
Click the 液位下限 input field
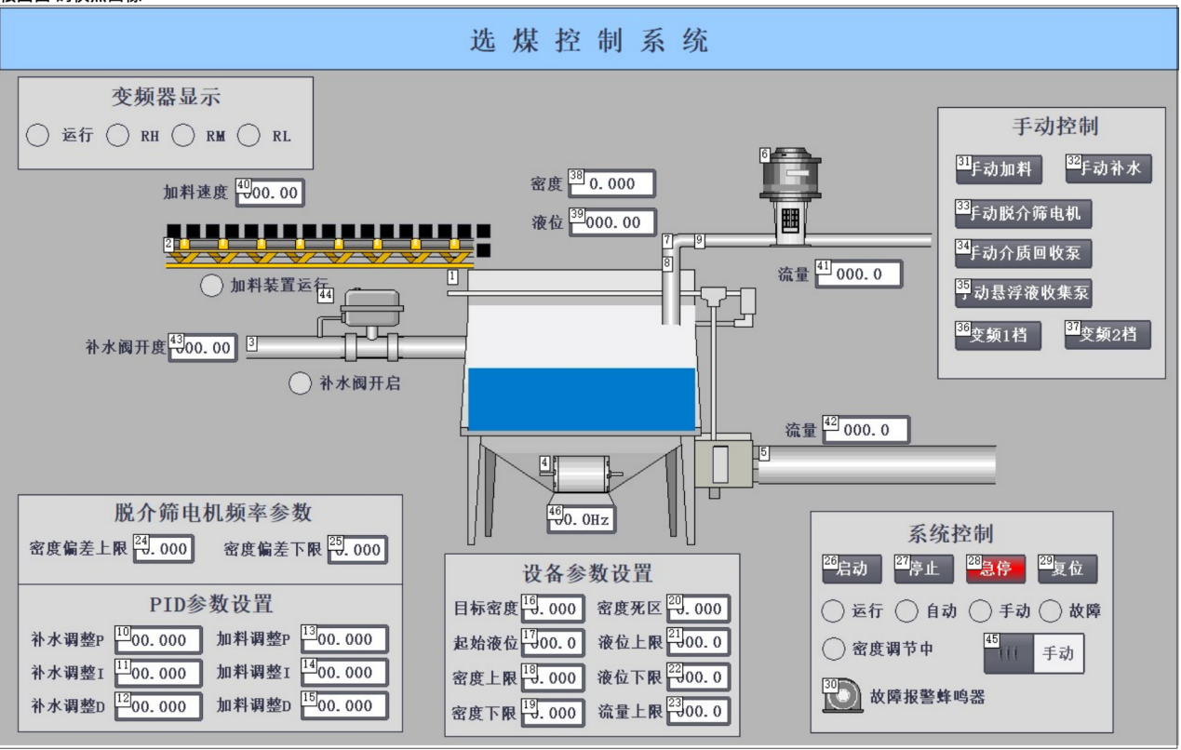tap(698, 676)
